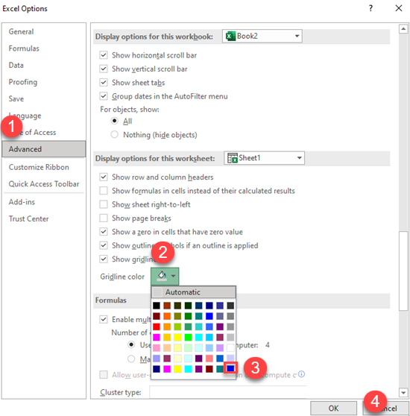Select the Advanced category
The image size is (410, 416).
[44, 149]
